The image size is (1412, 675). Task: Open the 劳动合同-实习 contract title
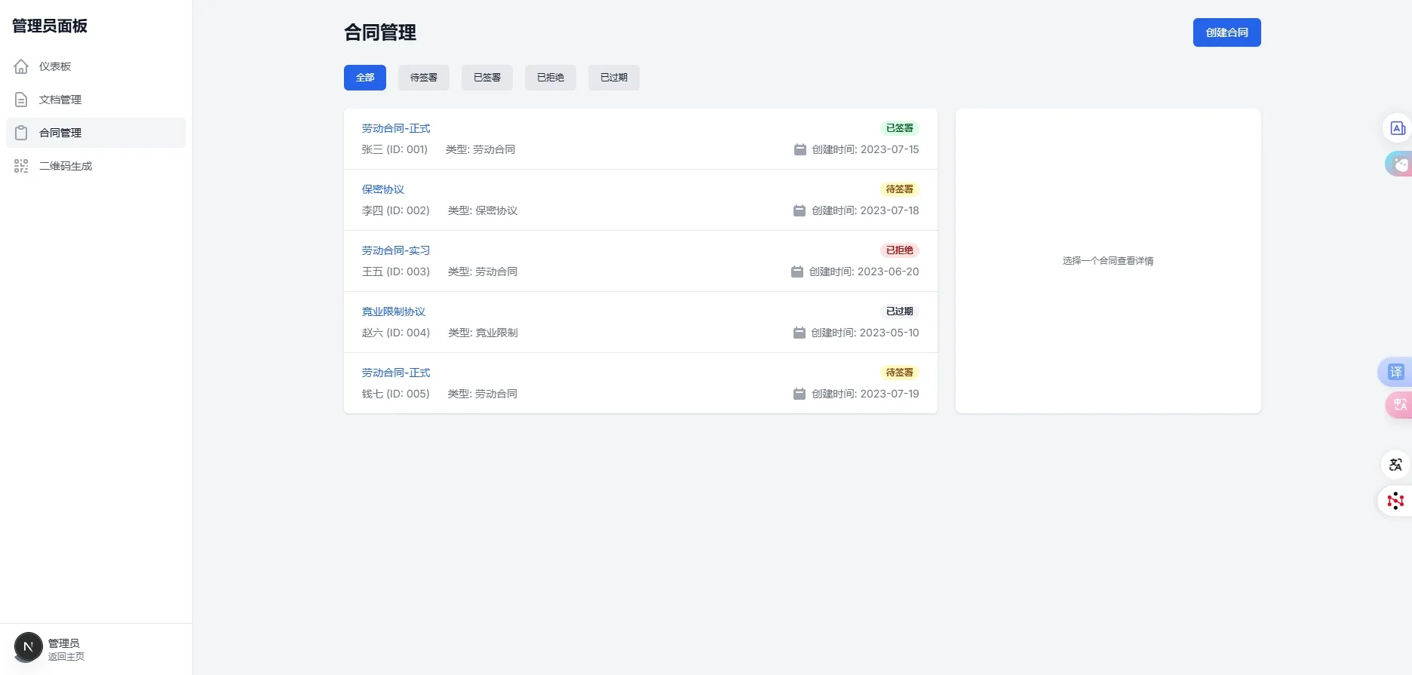pyautogui.click(x=396, y=250)
